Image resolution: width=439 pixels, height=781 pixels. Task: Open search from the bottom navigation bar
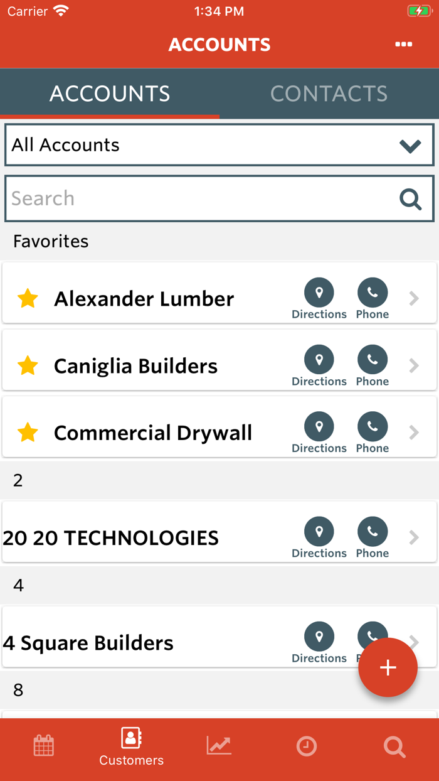[394, 746]
